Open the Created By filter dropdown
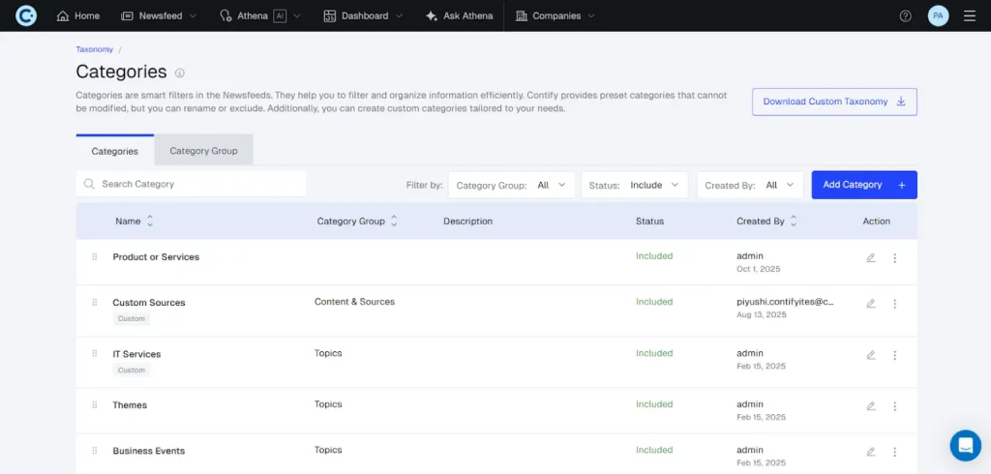 (x=750, y=185)
